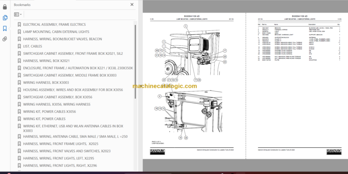Click the Bookmarks panel title

click(22, 5)
